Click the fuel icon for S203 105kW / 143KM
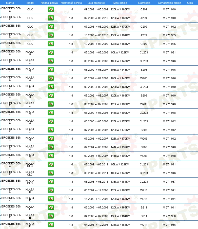 [51, 70]
